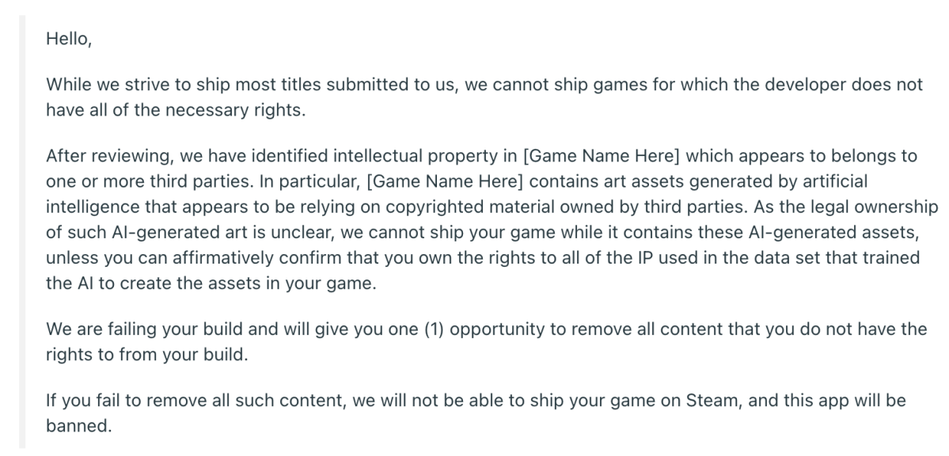Viewport: 949px width, 456px height.
Task: Click the phrase "rights to from your build."
Action: click(147, 354)
